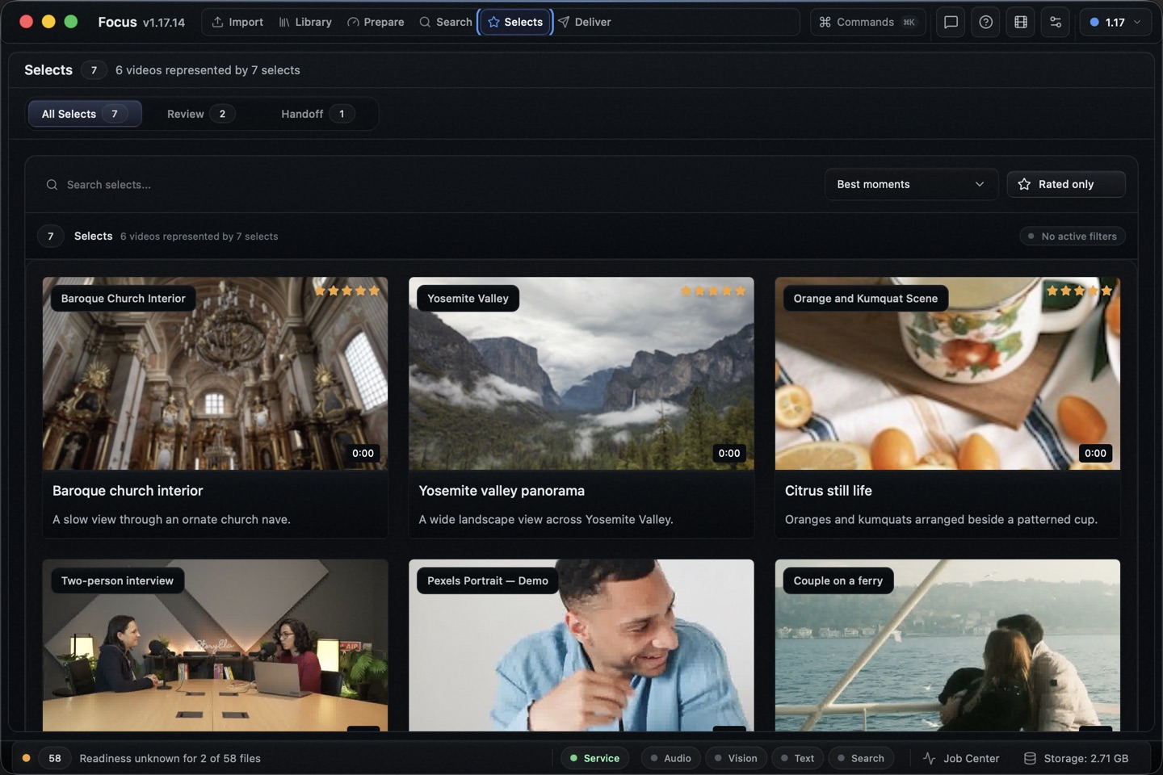Open the Baroque Church Interior thumbnail
The height and width of the screenshot is (775, 1163).
tap(215, 374)
